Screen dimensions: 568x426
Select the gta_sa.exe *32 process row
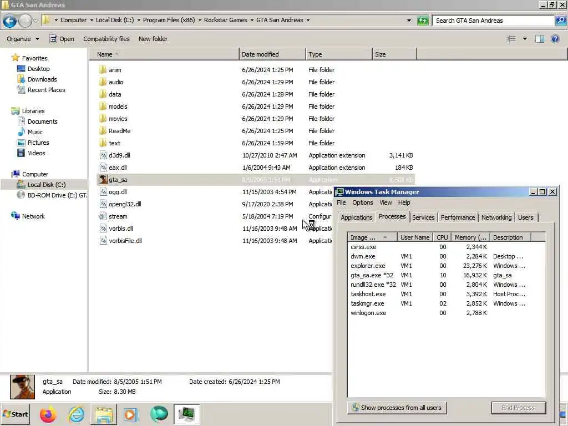[x=447, y=275]
